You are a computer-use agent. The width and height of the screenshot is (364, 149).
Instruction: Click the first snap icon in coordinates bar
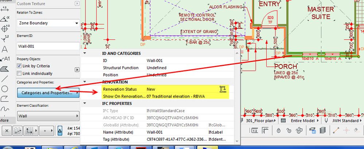tap(7, 130)
